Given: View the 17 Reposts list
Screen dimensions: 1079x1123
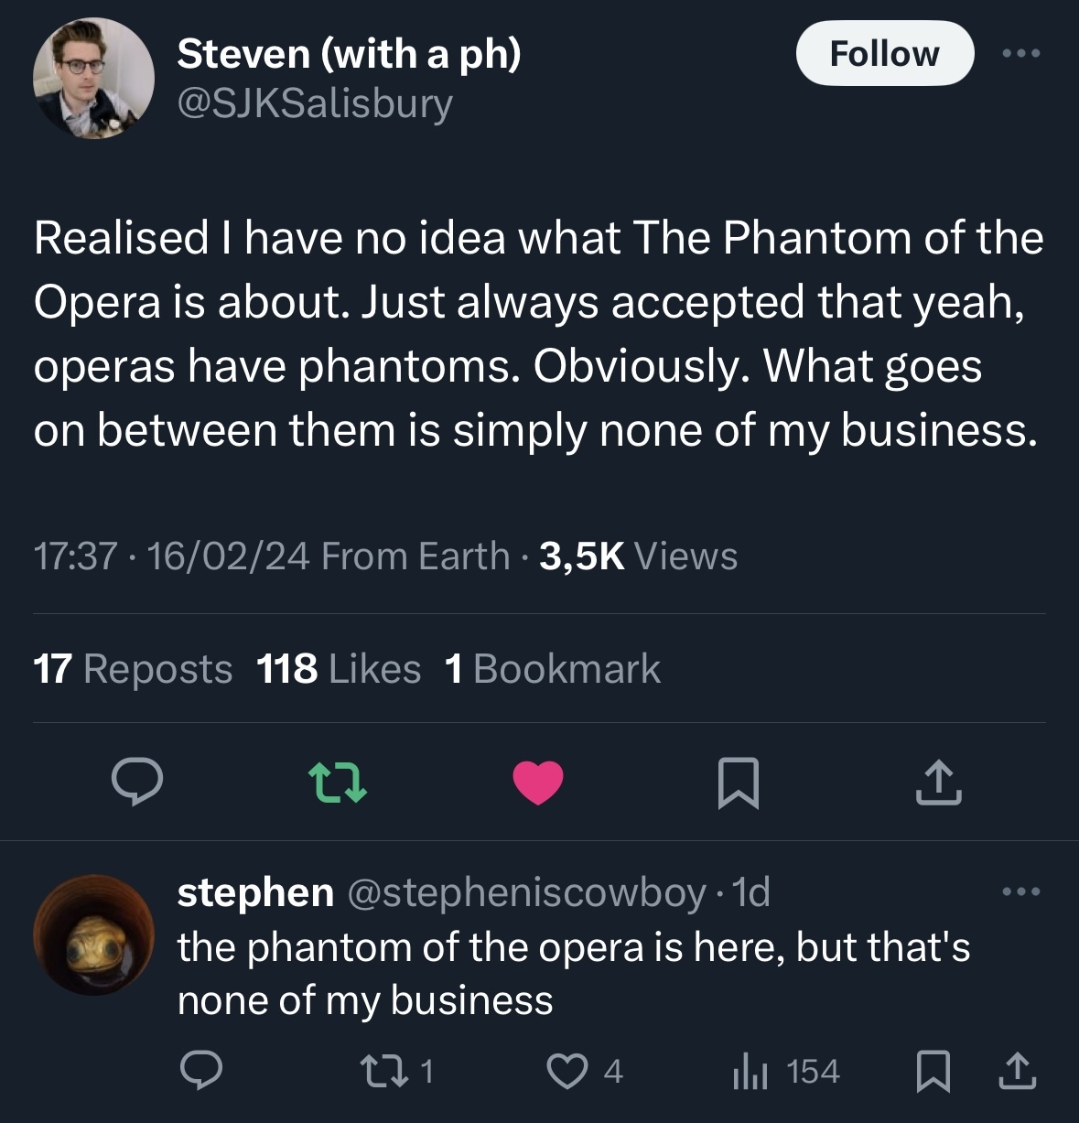Looking at the screenshot, I should (133, 668).
